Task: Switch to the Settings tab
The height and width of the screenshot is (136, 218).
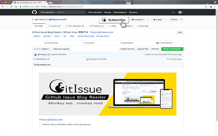Action: (143, 26)
